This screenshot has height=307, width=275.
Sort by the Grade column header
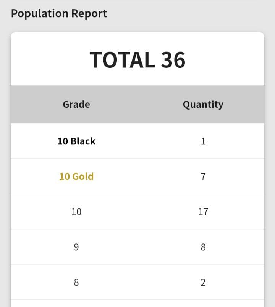click(76, 104)
